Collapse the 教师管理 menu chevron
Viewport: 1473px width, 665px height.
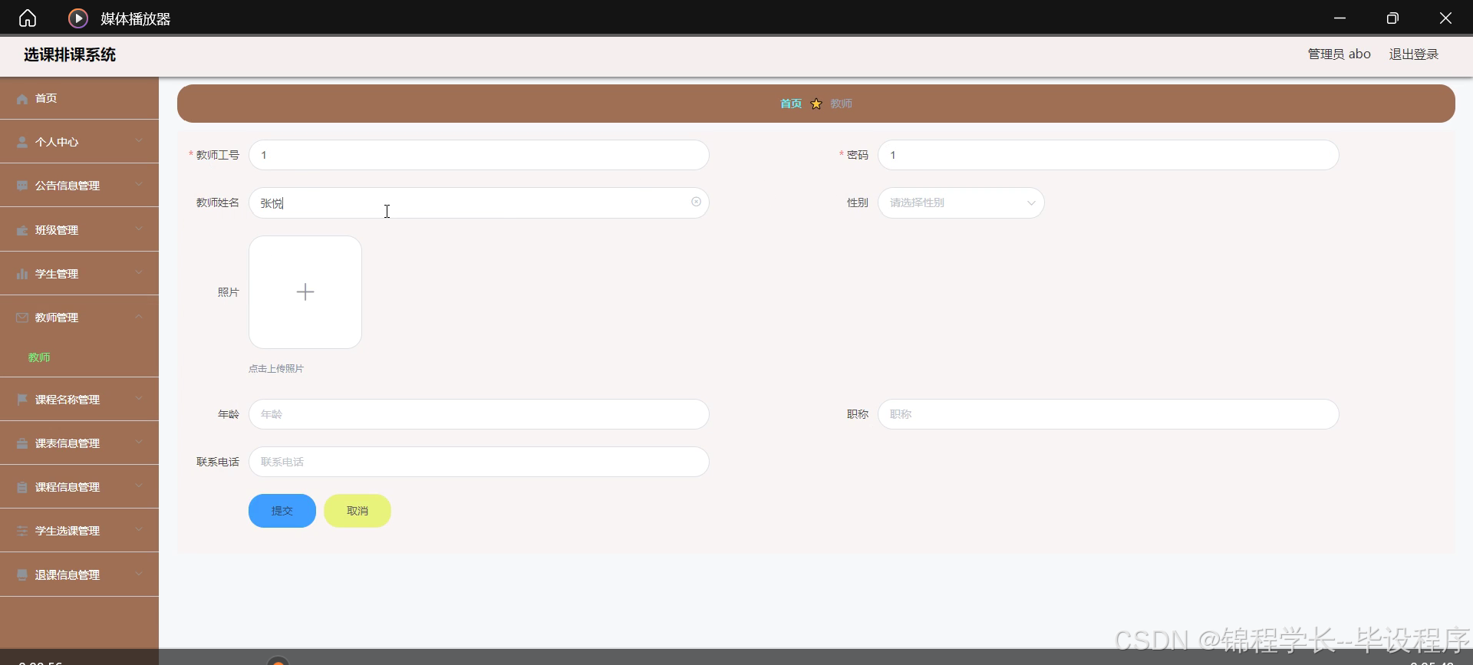pyautogui.click(x=139, y=317)
